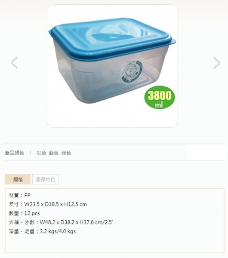
Task: Click the blue lid of the container
Action: (112, 38)
